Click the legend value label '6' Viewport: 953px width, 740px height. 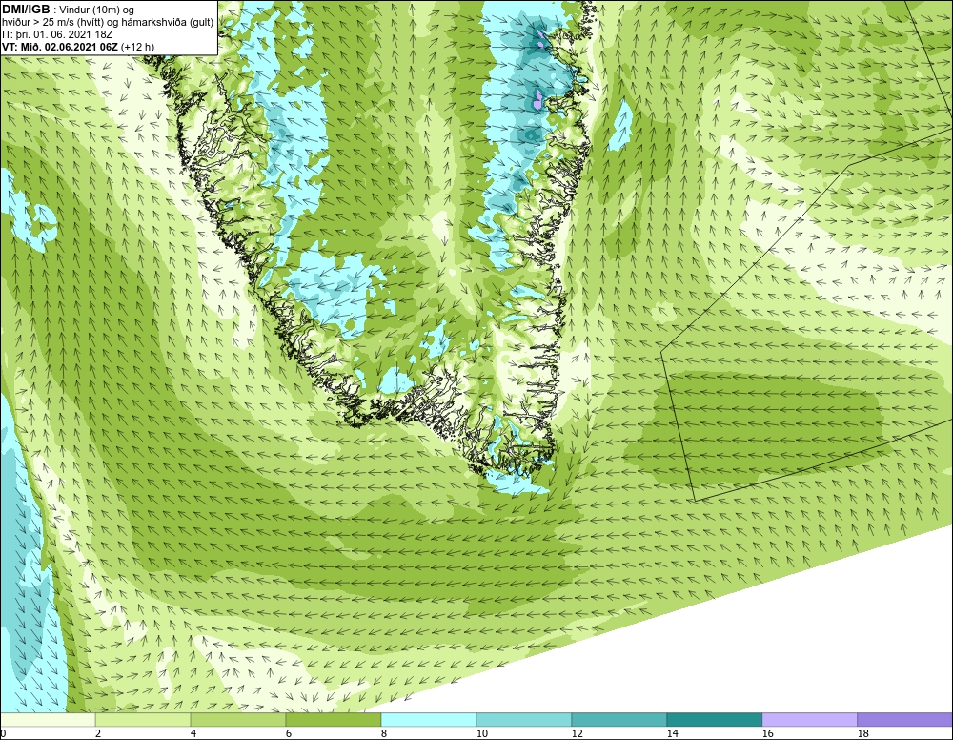click(289, 733)
